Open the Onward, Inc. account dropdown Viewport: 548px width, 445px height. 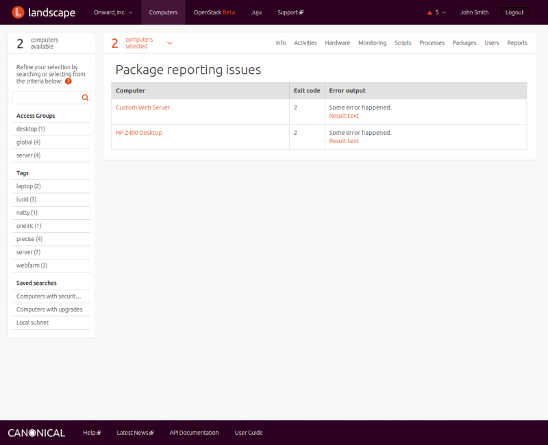(x=113, y=12)
